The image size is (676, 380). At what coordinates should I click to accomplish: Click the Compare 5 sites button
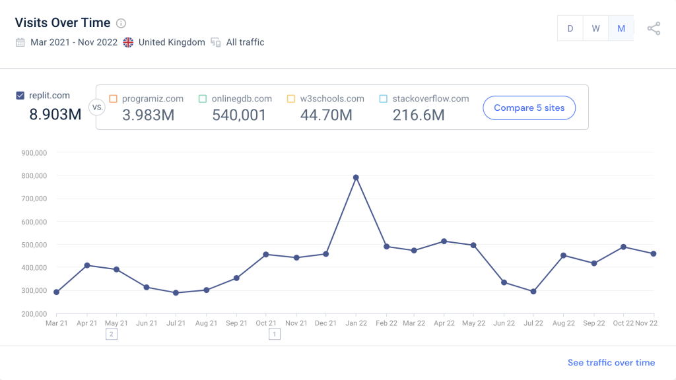tap(529, 108)
